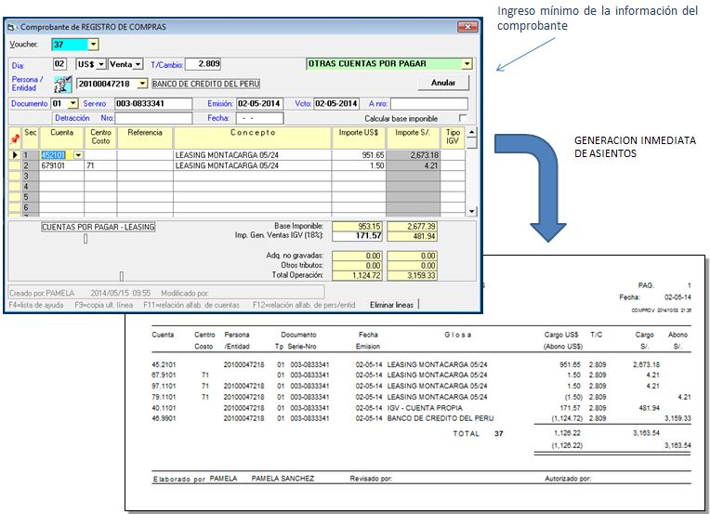Click cuenta cell 679101 in row 2
710x514 pixels.
coord(61,165)
